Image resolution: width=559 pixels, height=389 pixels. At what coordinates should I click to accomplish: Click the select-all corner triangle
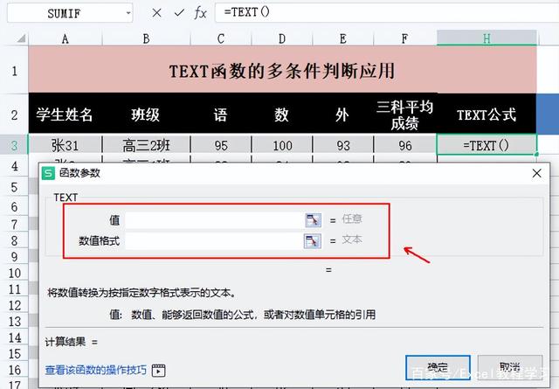21,38
